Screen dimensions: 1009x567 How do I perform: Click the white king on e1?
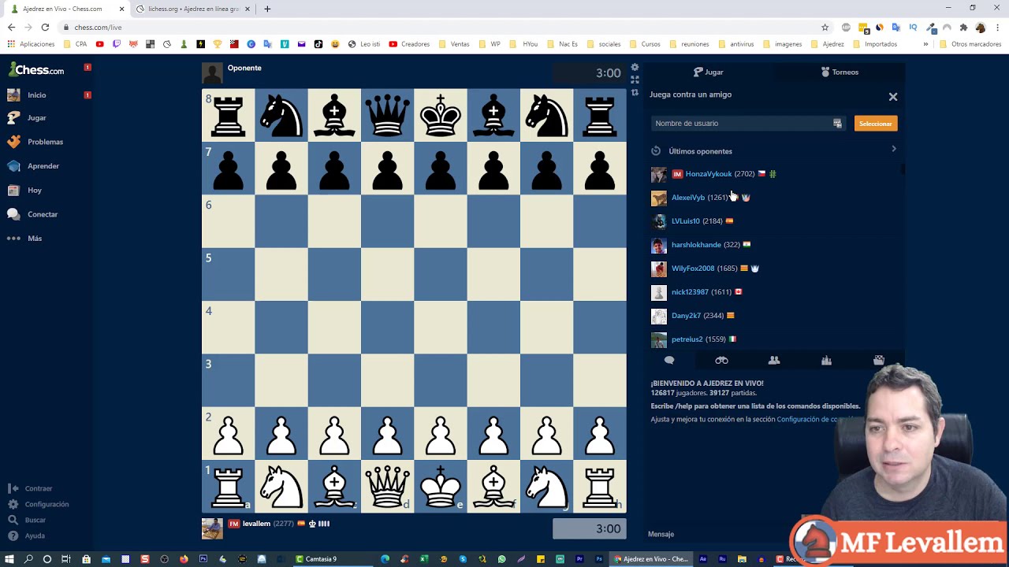pyautogui.click(x=441, y=487)
